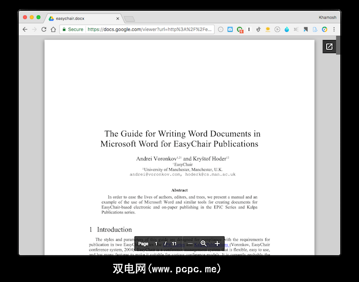Close the easychair.docx tab
Screen dimensions: 359x282
(x=118, y=19)
